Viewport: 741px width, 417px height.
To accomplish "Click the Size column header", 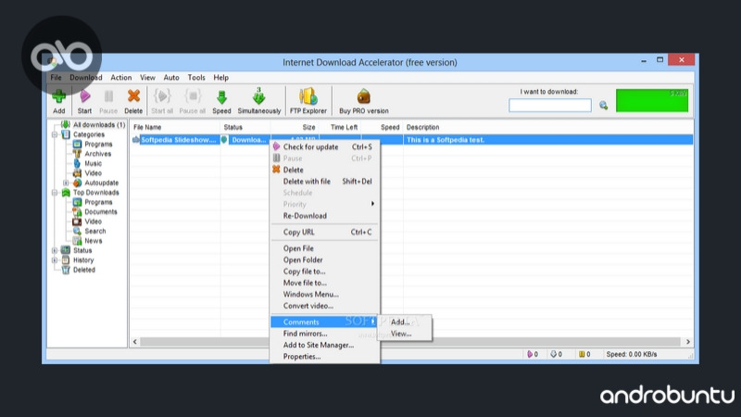I will (295, 127).
